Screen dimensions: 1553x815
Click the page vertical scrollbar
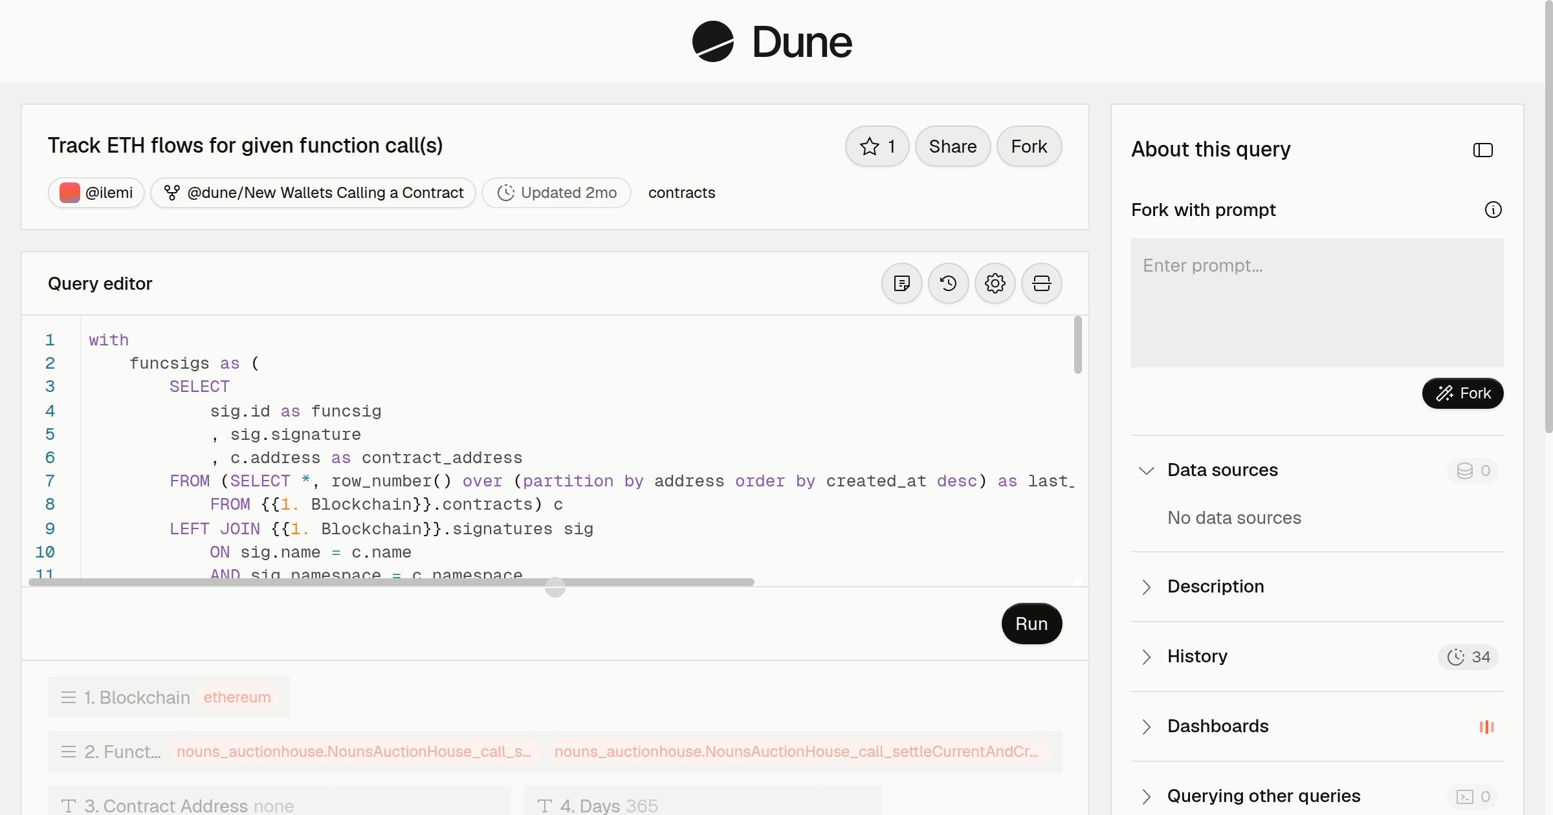click(x=1548, y=217)
